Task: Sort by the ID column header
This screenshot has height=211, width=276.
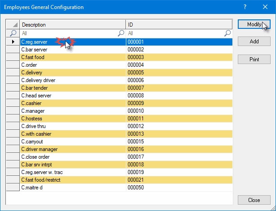Action: click(179, 25)
